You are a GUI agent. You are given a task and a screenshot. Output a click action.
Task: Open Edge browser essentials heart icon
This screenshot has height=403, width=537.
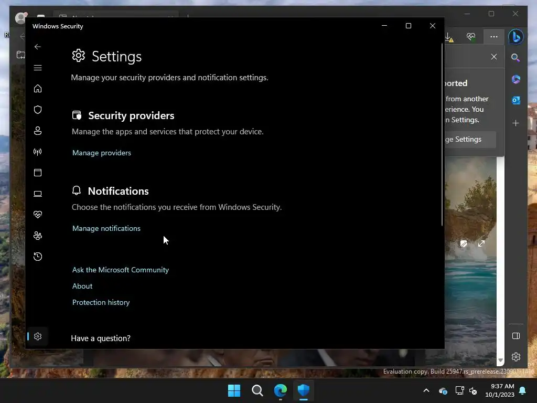[x=471, y=37]
